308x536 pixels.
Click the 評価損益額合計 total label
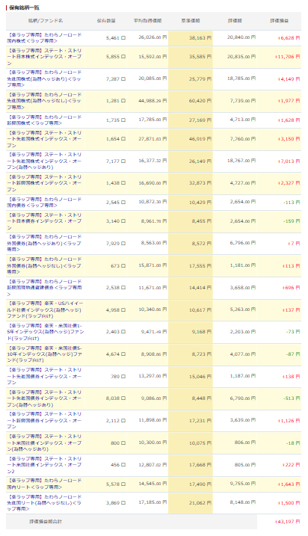(46, 522)
